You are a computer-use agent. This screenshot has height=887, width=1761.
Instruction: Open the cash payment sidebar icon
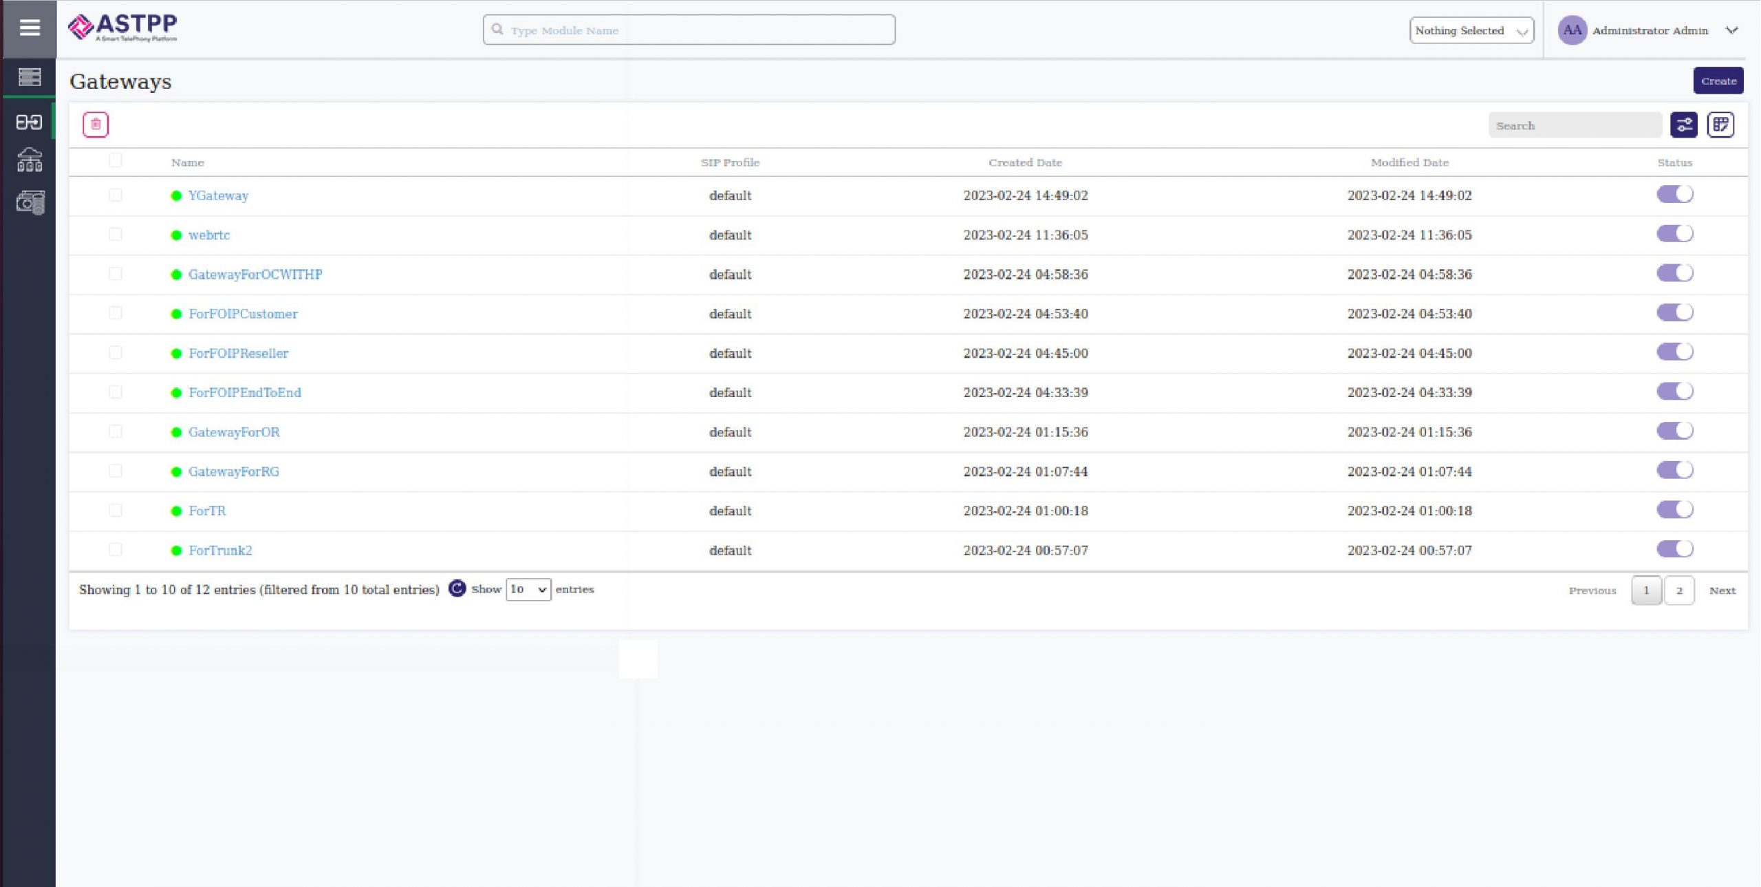click(30, 202)
